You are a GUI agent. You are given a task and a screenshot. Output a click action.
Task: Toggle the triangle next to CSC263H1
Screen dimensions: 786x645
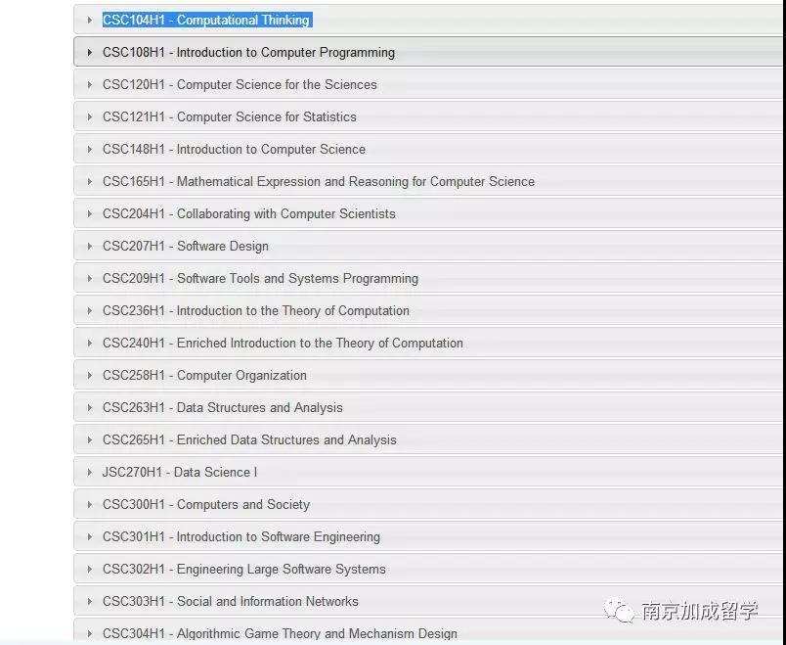pos(90,407)
